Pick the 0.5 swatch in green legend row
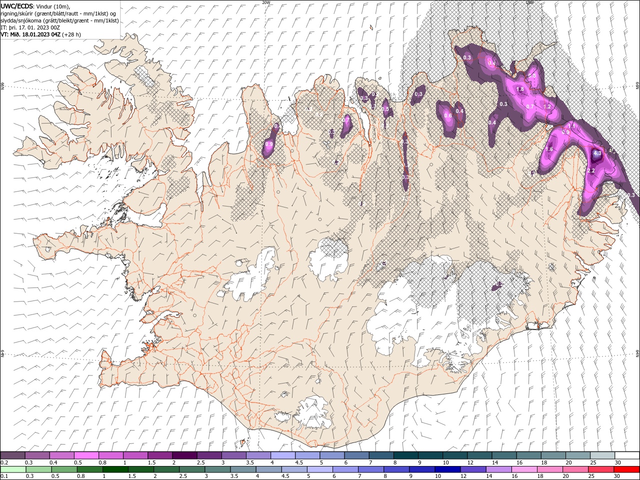The height and width of the screenshot is (480, 640). [64, 469]
